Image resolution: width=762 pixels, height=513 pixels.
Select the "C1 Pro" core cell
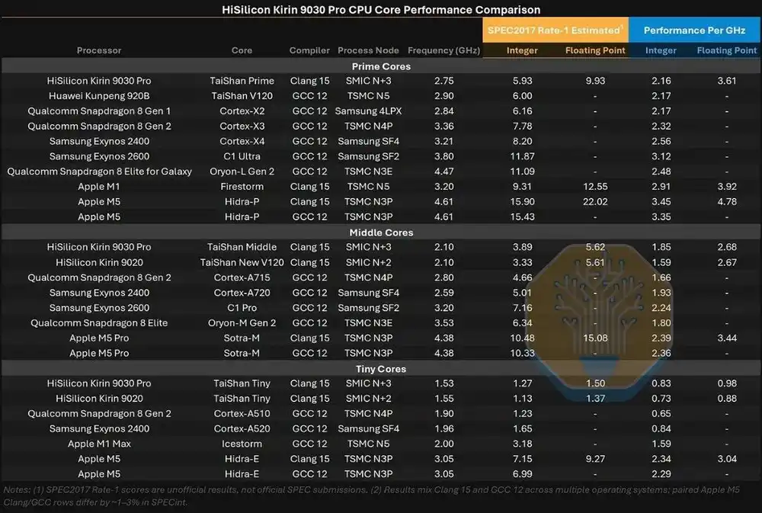point(242,308)
